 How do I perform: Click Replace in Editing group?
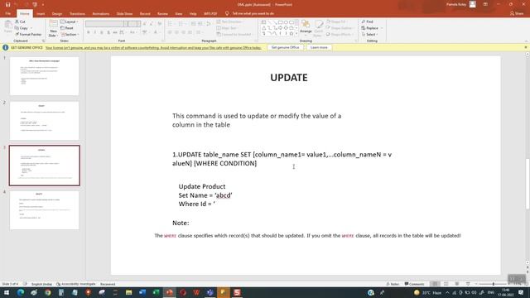pos(370,28)
